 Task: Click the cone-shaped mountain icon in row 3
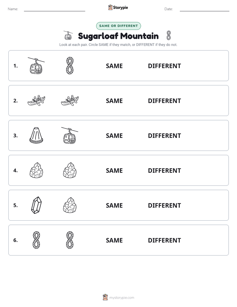tap(36, 135)
